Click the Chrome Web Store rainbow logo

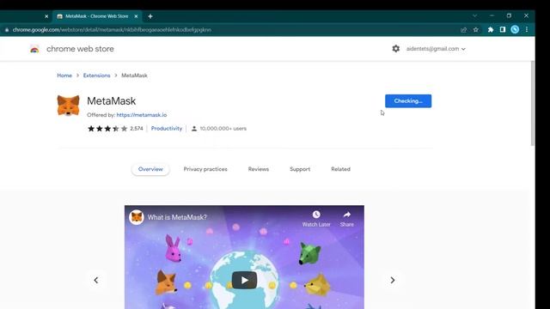34,49
